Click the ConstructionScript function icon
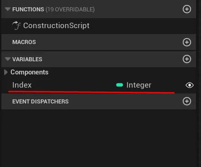The image size is (201, 167). (x=16, y=25)
